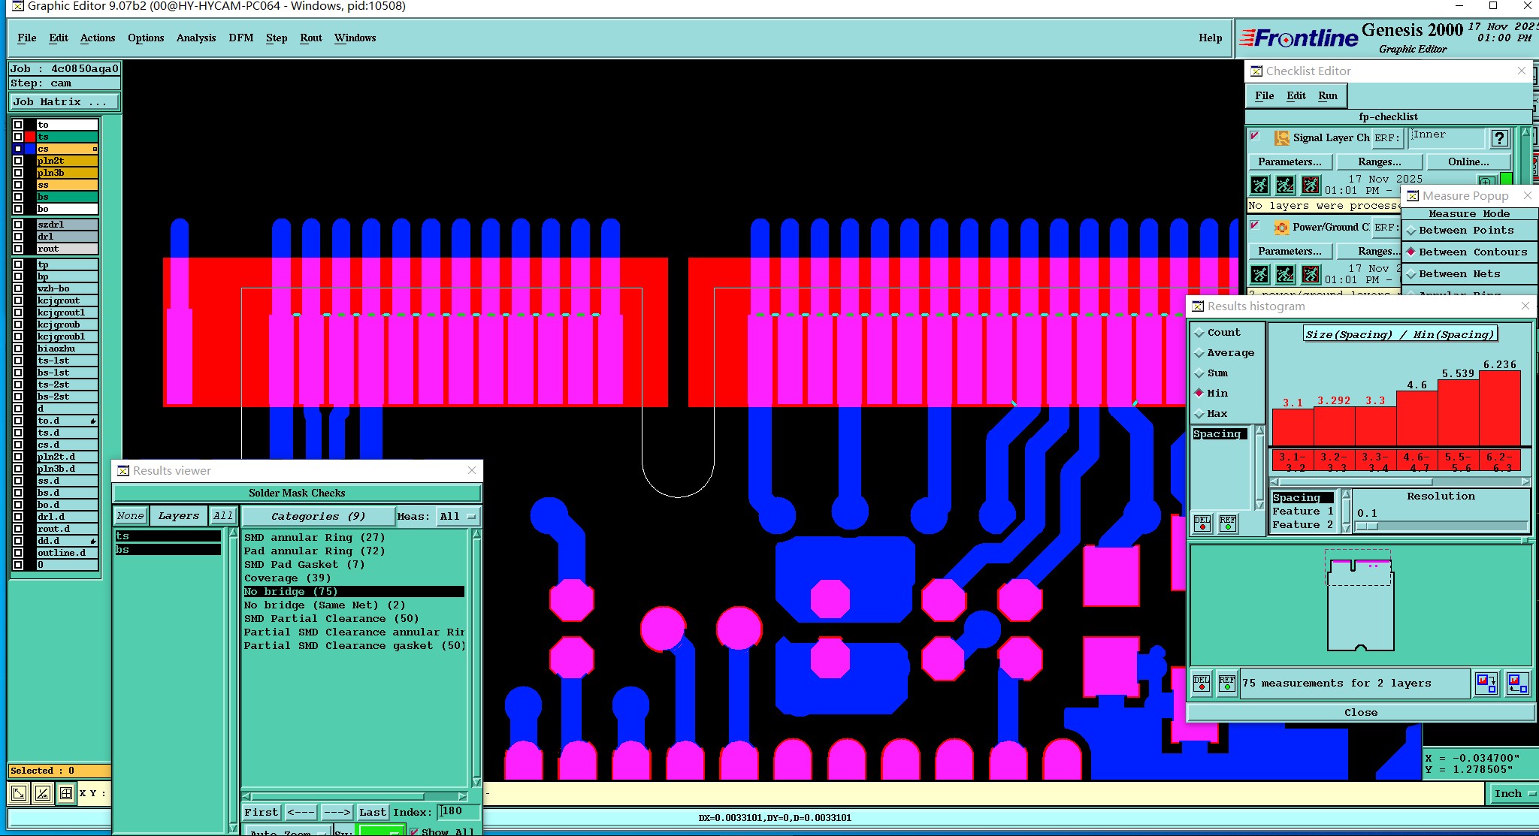Click the Job Matrix button
Viewport: 1539px width, 836px height.
[x=63, y=102]
